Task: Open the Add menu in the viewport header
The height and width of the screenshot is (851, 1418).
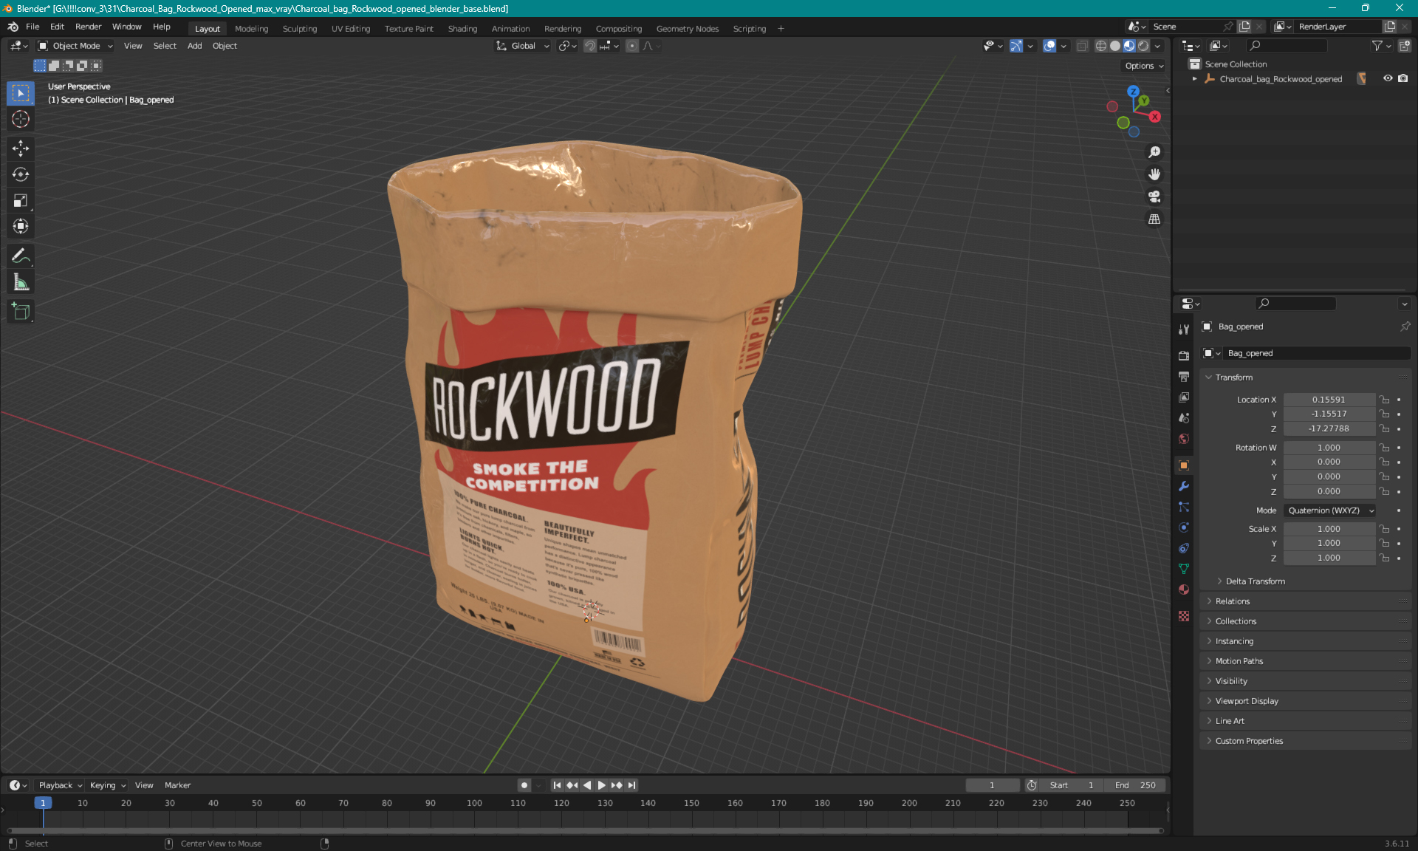Action: [x=194, y=46]
